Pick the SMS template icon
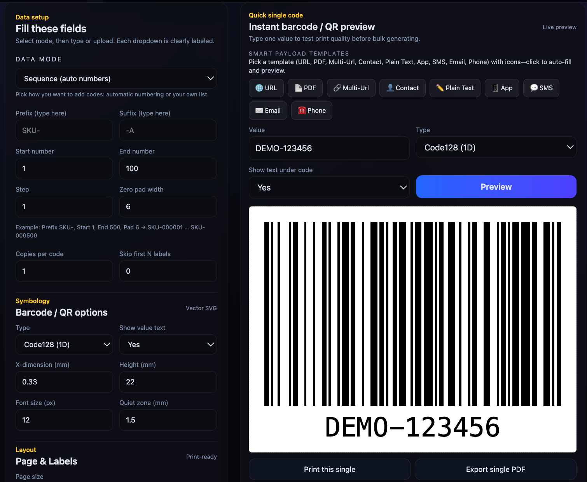Screen dimensions: 587x482 541,88
